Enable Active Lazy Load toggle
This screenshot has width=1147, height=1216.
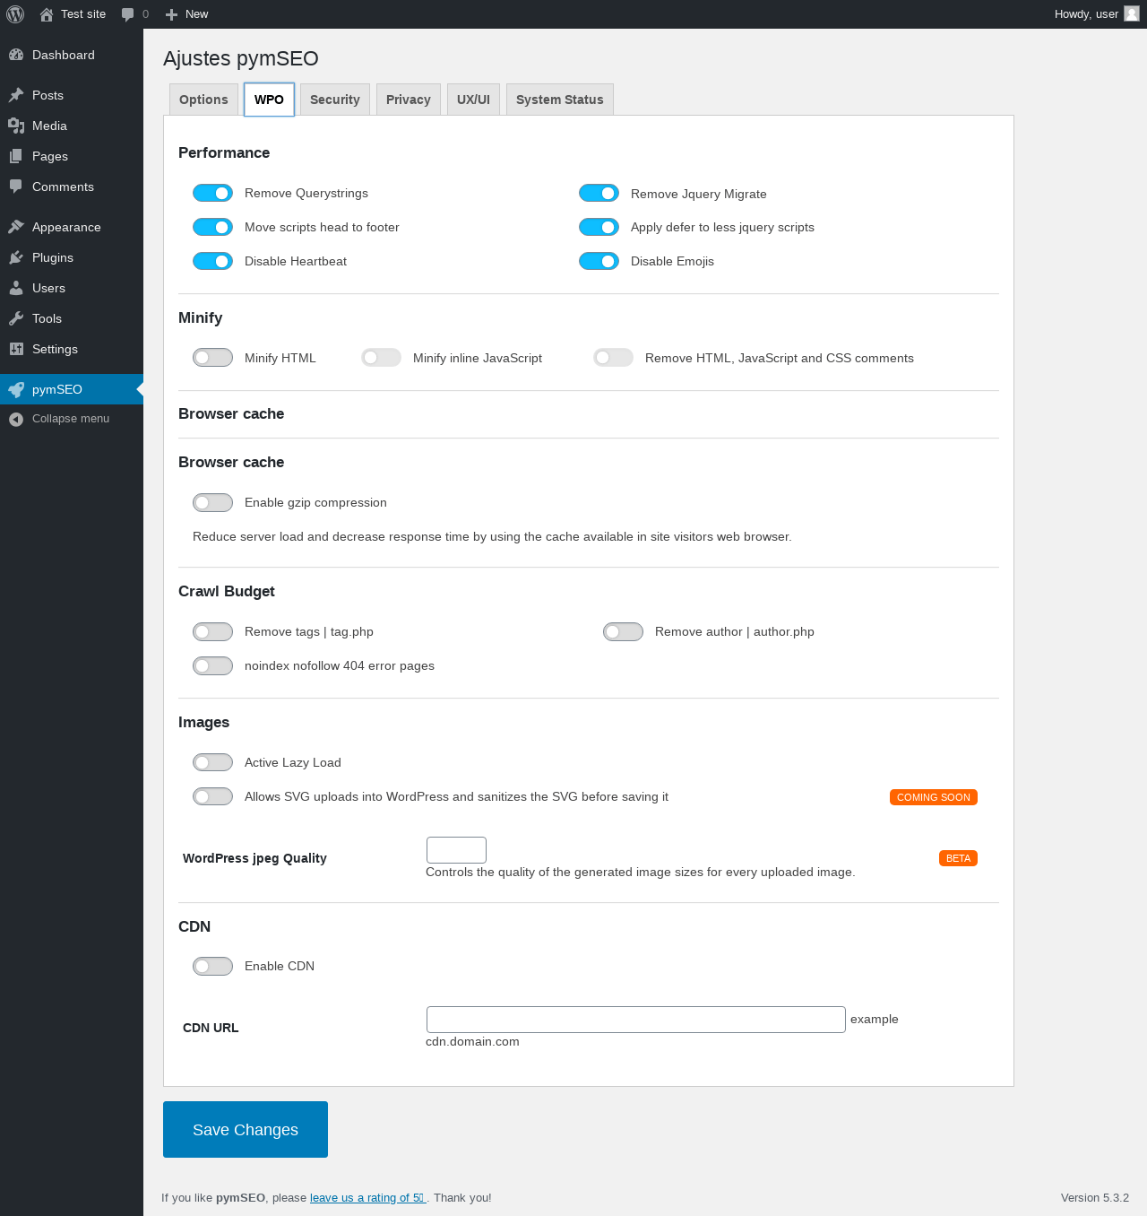pyautogui.click(x=212, y=762)
